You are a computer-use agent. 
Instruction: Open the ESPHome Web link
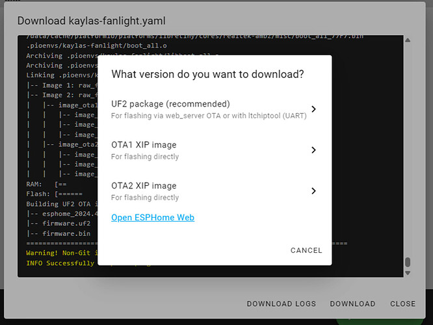click(x=153, y=218)
